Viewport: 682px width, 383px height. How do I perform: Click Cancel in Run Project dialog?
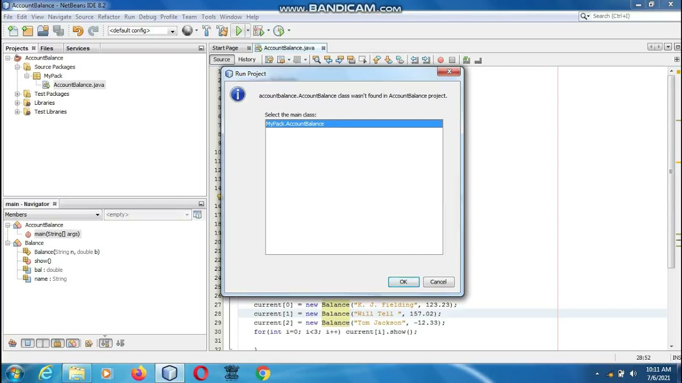(438, 282)
